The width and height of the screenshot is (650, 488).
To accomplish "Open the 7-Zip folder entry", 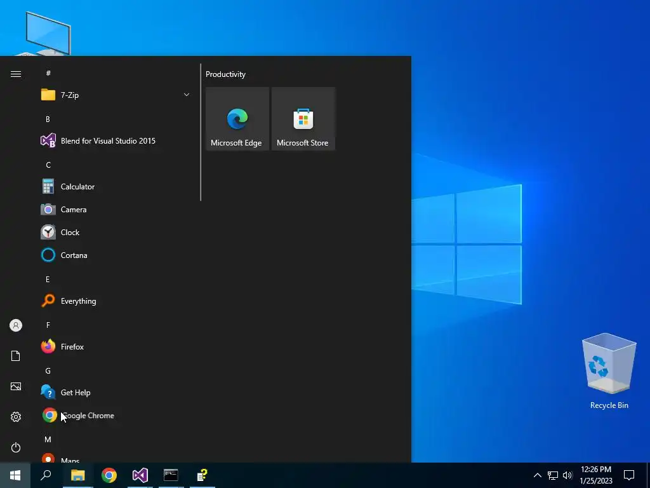I will click(x=116, y=95).
